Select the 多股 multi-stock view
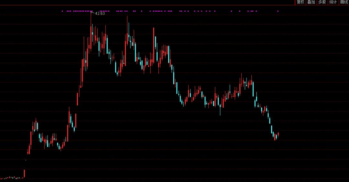The image size is (349, 182). [322, 2]
